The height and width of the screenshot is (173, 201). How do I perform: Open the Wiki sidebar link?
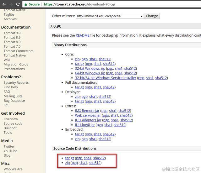pyautogui.click(x=7, y=60)
